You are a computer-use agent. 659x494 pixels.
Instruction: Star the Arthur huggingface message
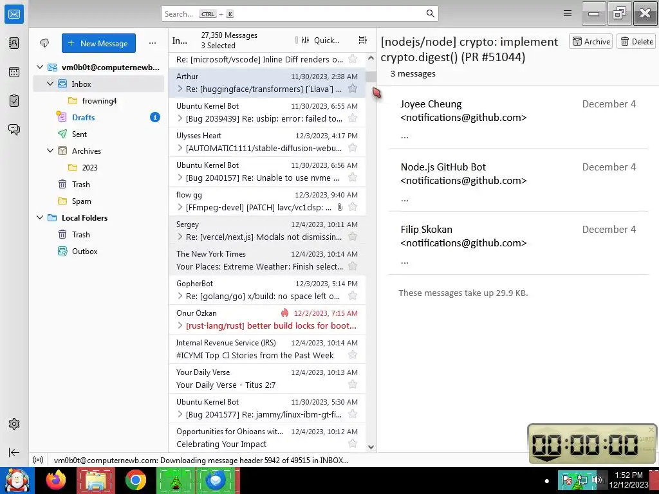pos(353,88)
